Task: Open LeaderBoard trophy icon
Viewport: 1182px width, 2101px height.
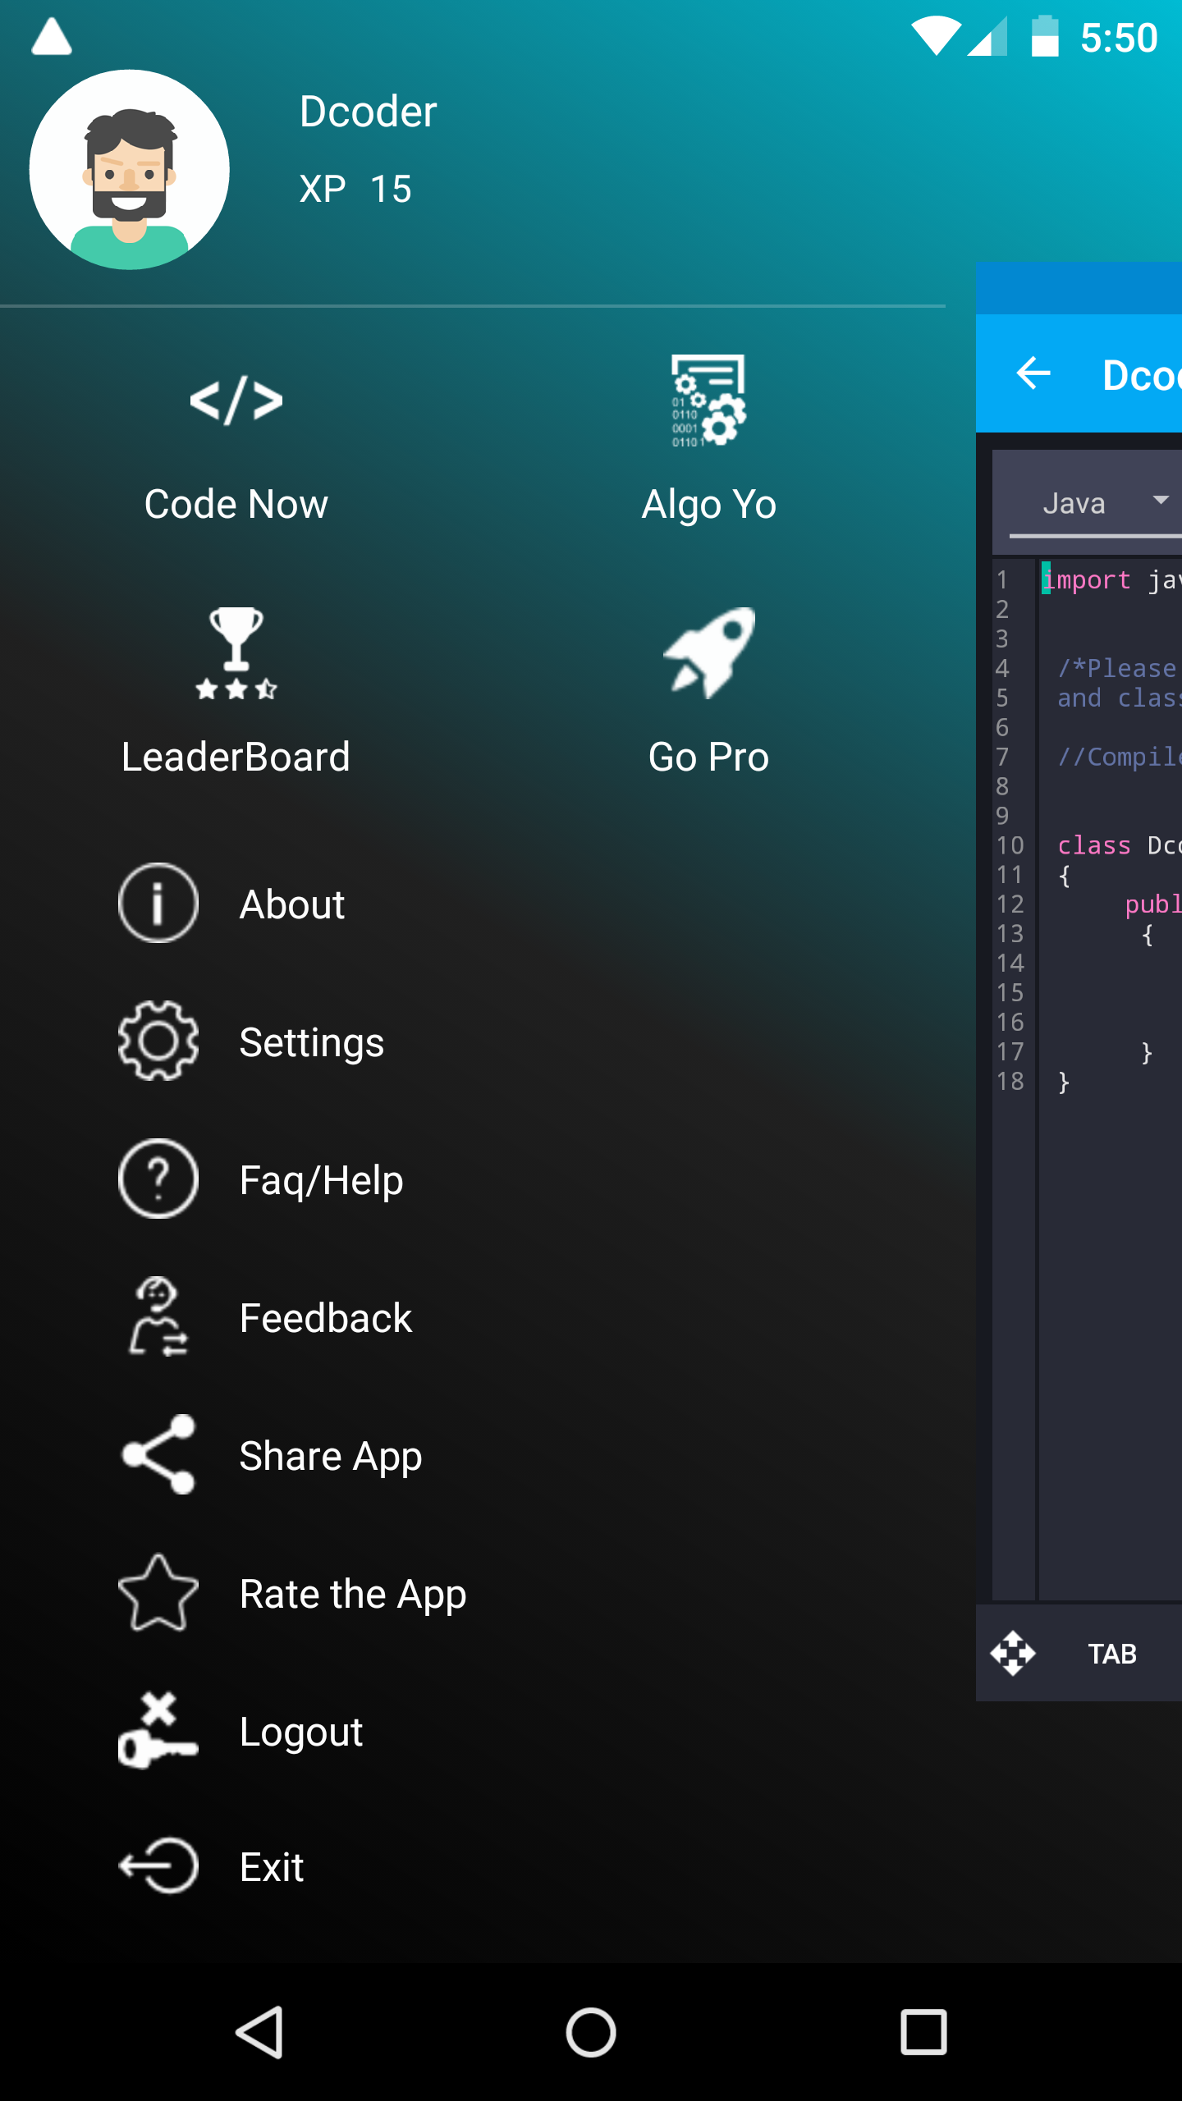Action: tap(236, 653)
